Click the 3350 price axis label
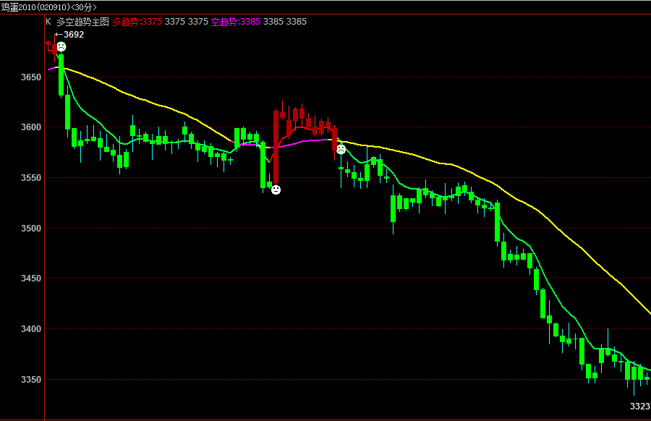Screen dimensions: 651x421 pos(31,380)
